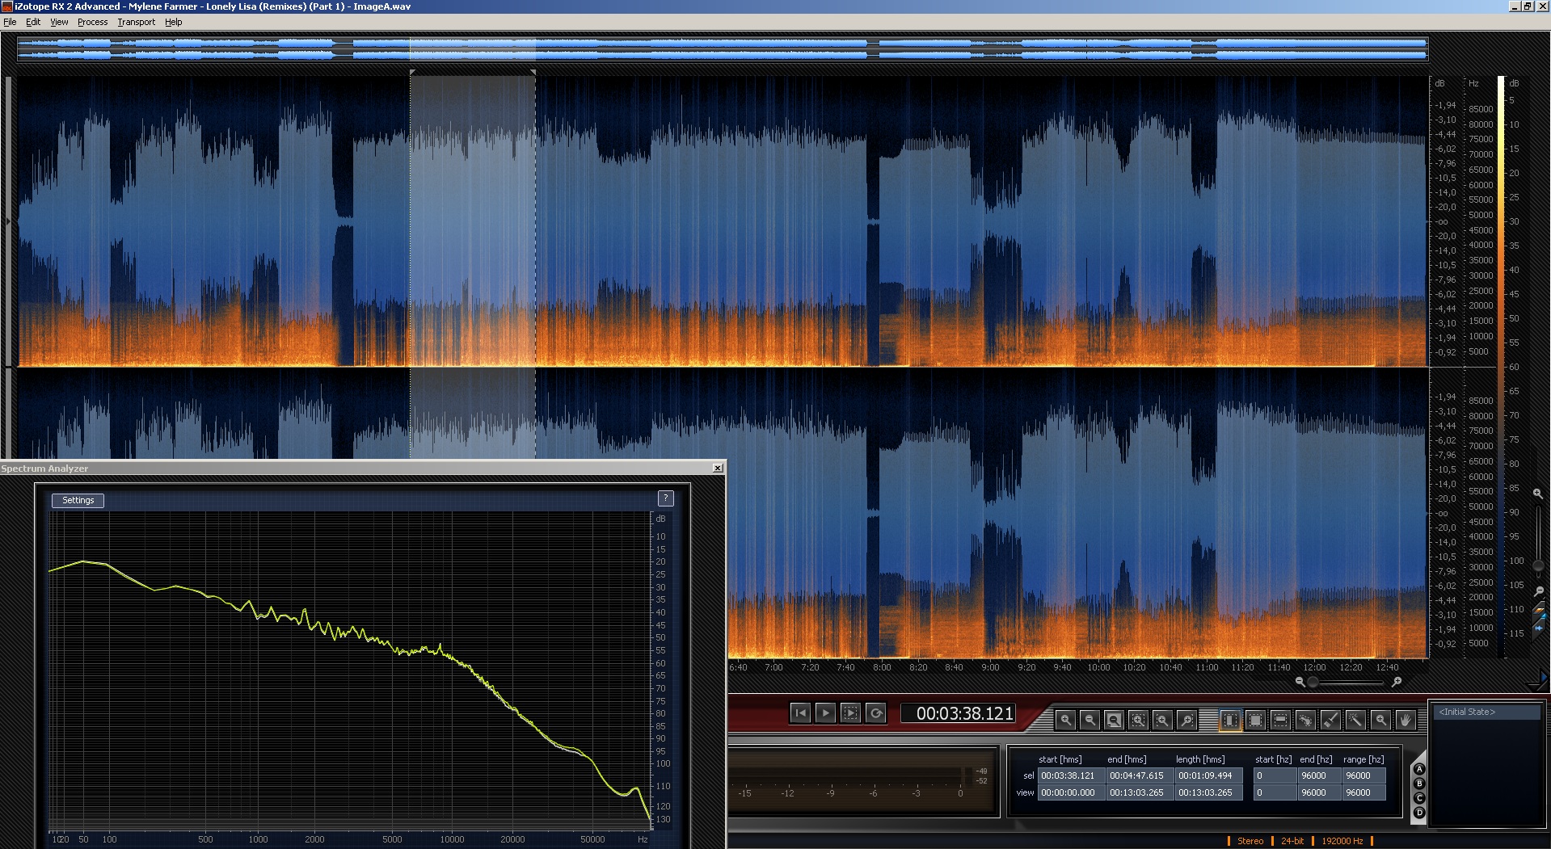Click the view length time field
The width and height of the screenshot is (1551, 849).
click(x=1208, y=792)
